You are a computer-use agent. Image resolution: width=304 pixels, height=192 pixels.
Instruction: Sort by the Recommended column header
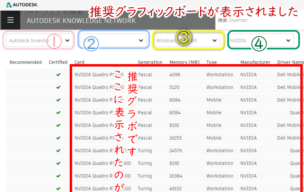[x=26, y=62]
